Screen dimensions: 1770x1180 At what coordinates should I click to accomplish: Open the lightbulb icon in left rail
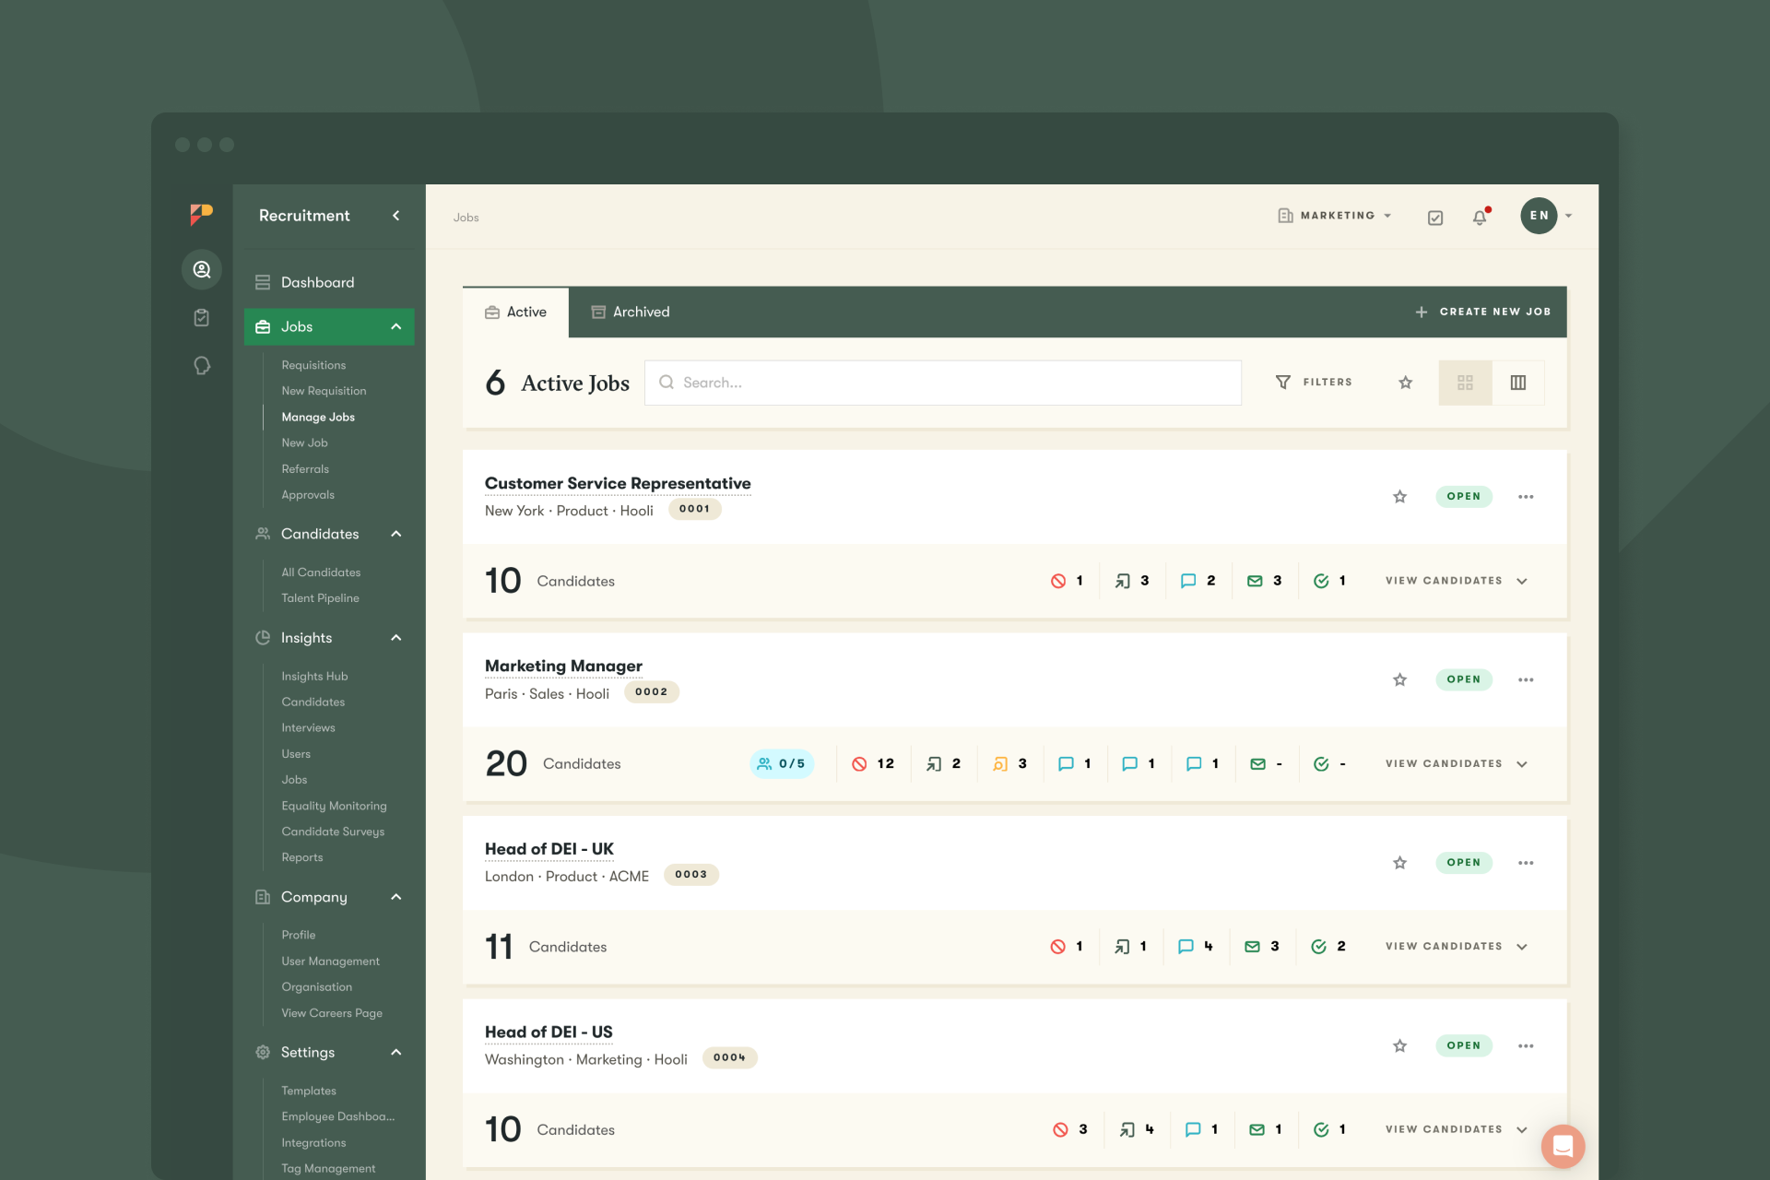click(202, 366)
